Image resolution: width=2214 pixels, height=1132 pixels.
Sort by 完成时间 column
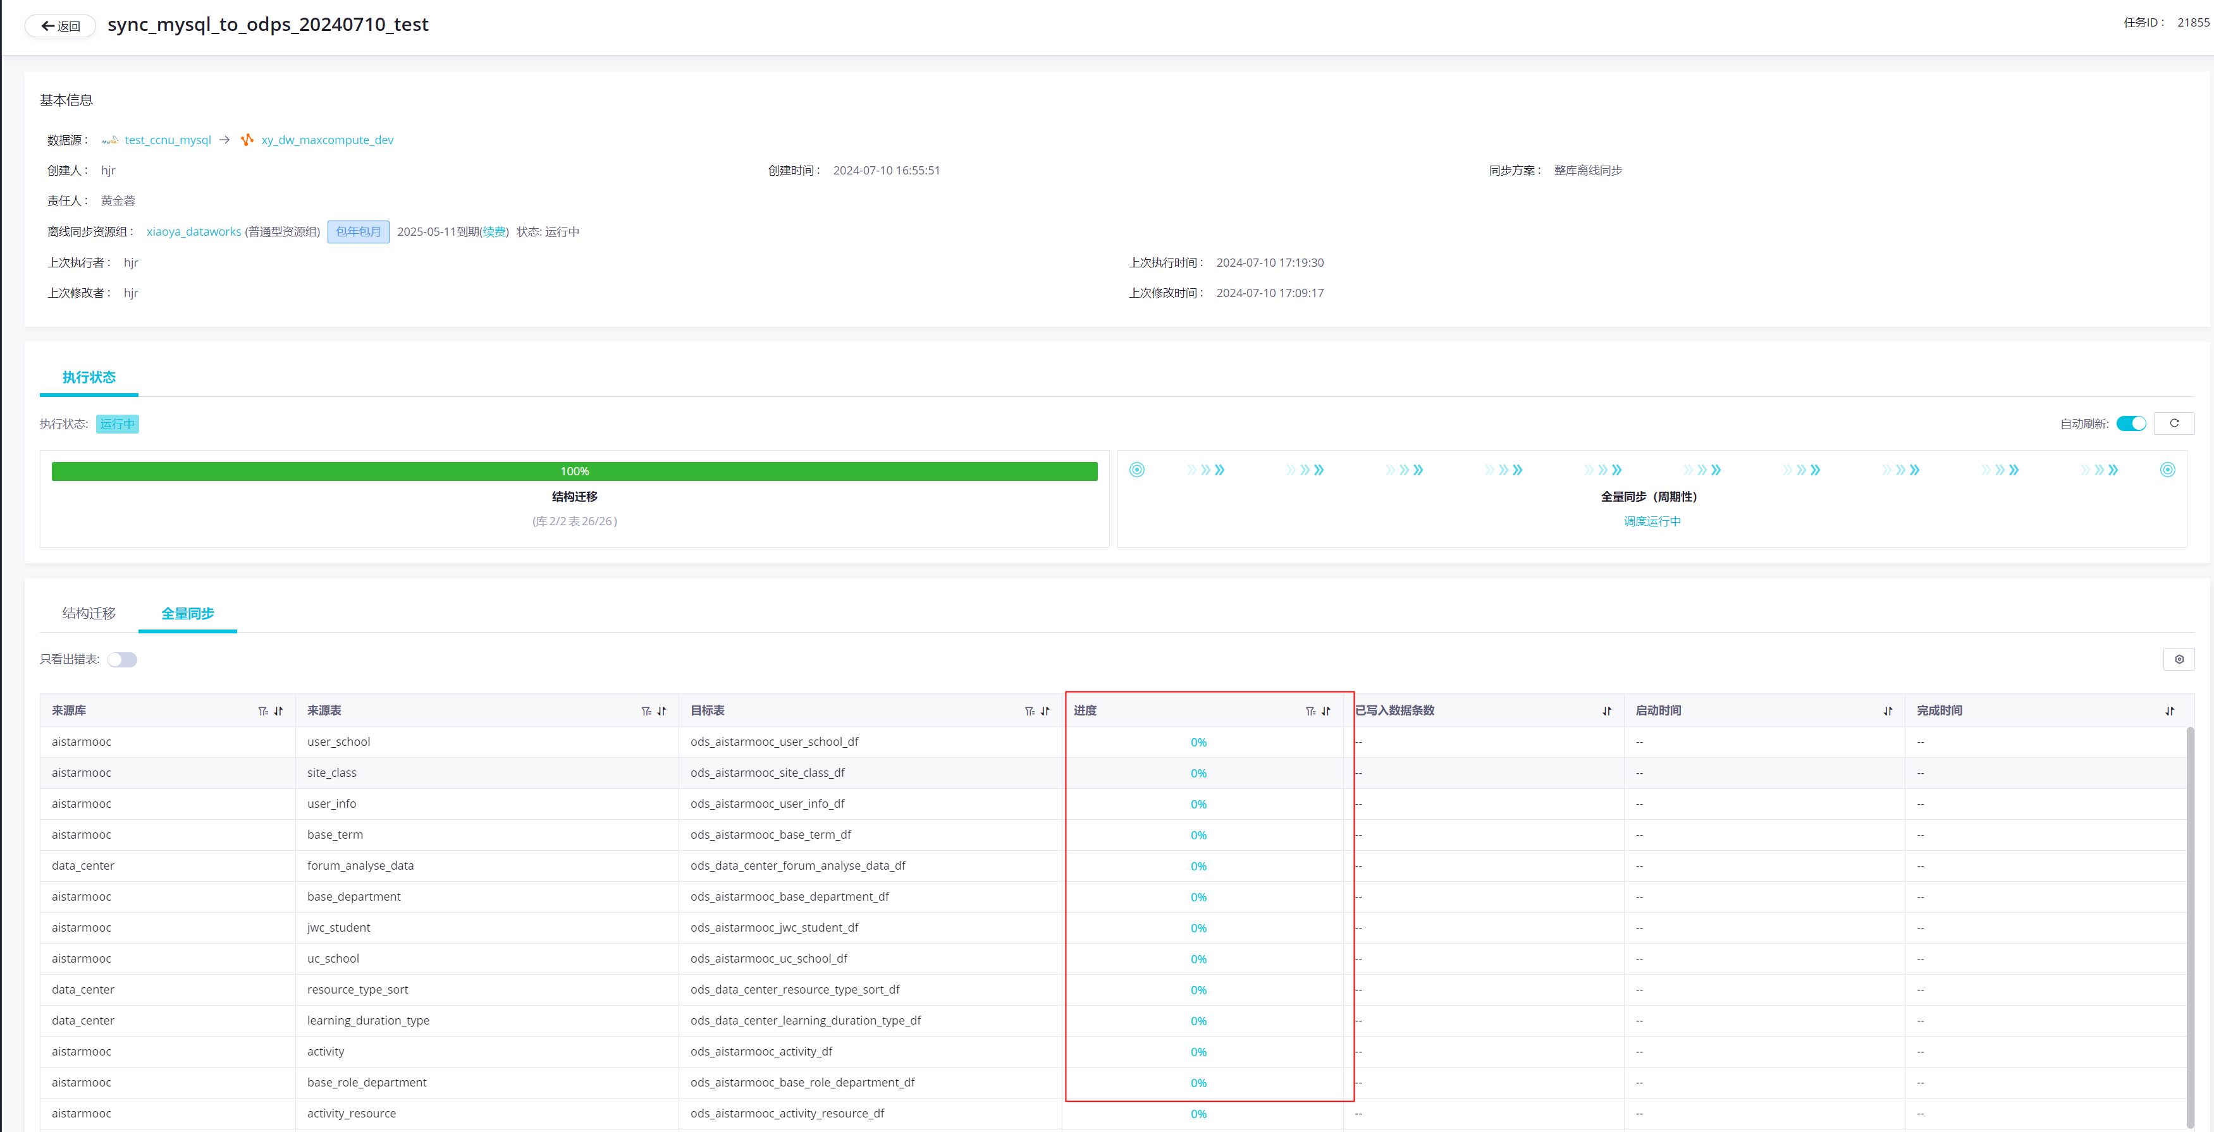(x=2169, y=711)
